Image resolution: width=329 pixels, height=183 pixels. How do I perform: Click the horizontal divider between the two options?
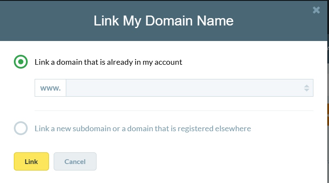pyautogui.click(x=174, y=110)
